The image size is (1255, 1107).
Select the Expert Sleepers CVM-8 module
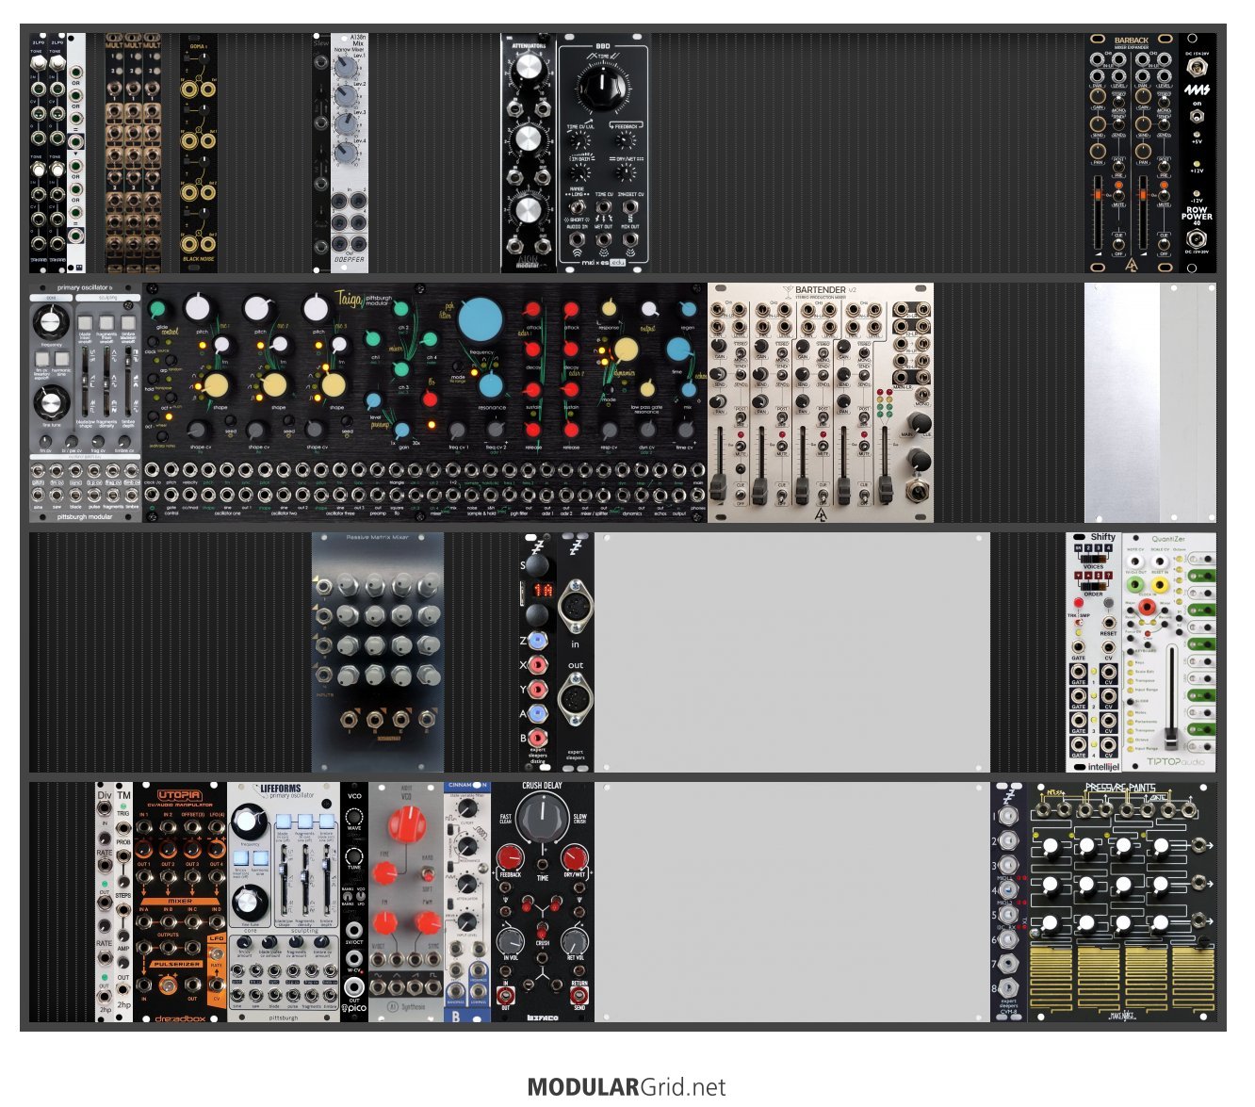1009,903
